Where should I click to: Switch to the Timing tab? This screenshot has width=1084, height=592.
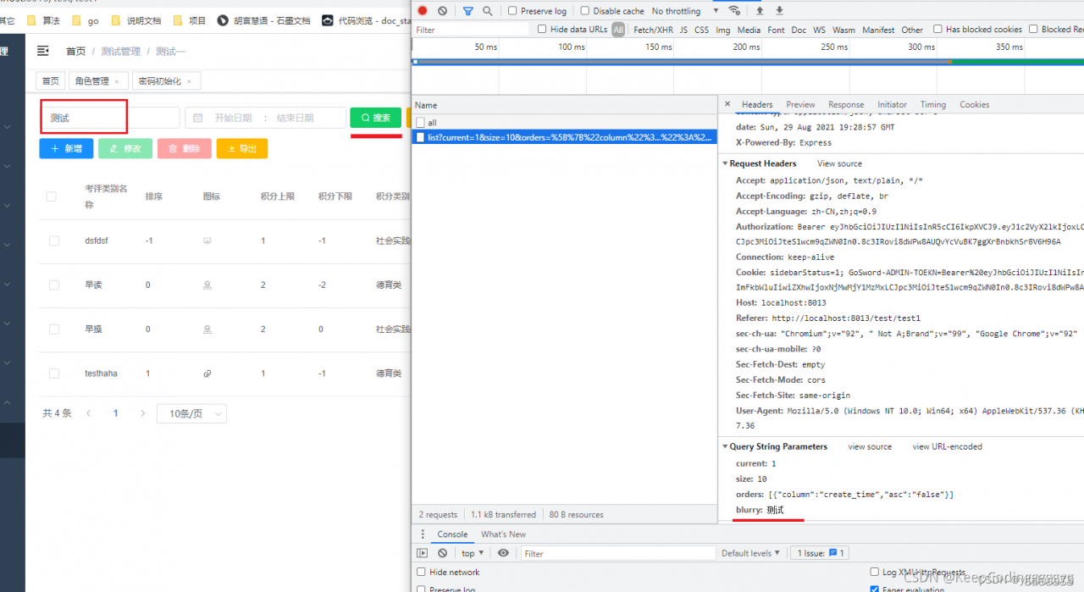[933, 104]
